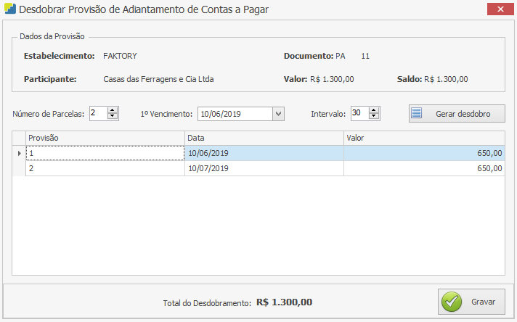Increase Número de Parcelas with up arrow
The height and width of the screenshot is (322, 517).
point(113,110)
